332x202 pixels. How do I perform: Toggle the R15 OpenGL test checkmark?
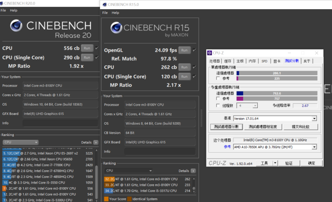click(x=194, y=50)
